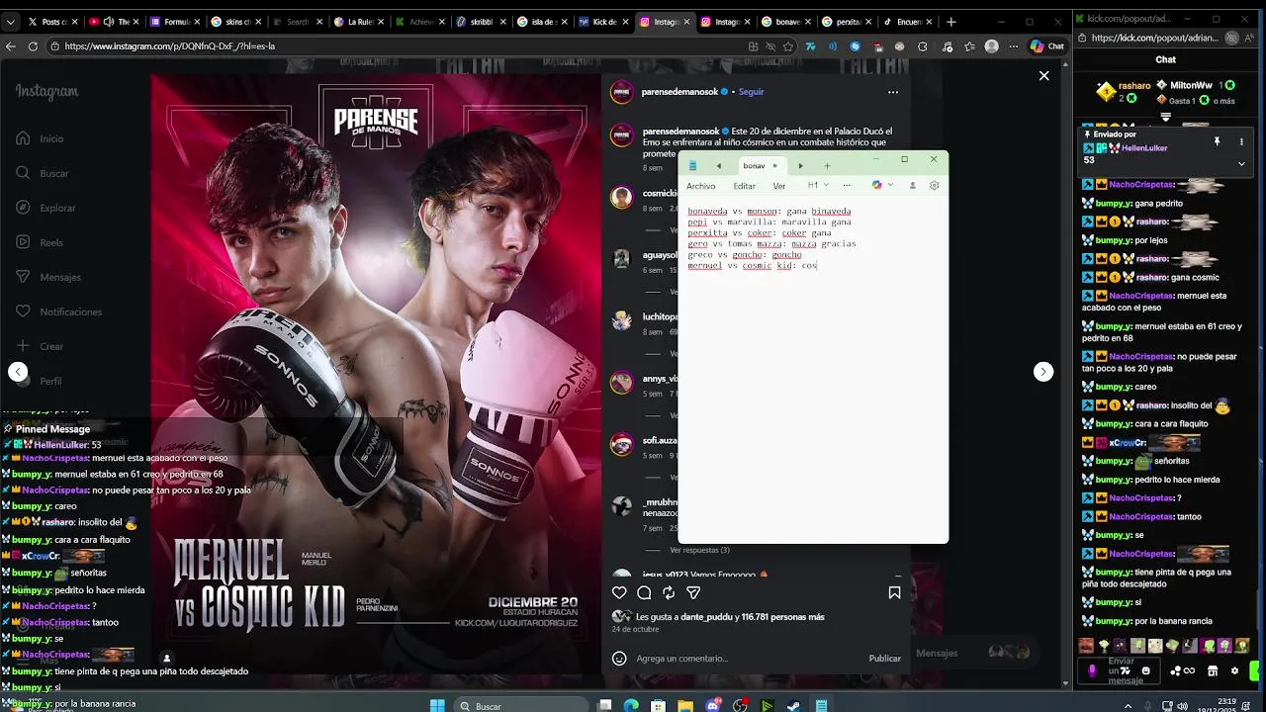Expand Ver respuestas (3) replies
Image resolution: width=1266 pixels, height=712 pixels.
click(699, 550)
